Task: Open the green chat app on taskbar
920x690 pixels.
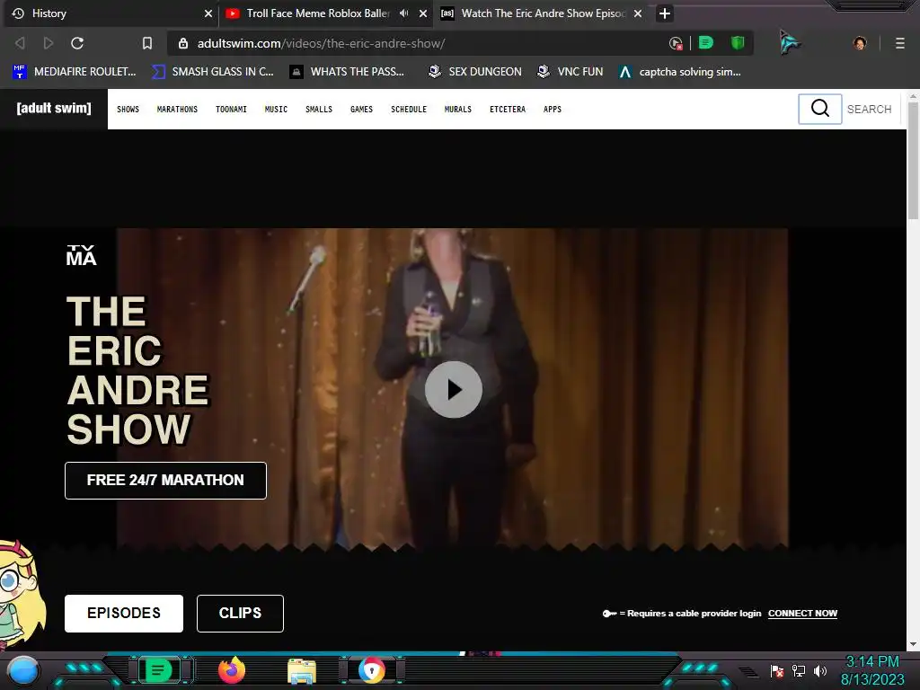Action: coord(158,670)
